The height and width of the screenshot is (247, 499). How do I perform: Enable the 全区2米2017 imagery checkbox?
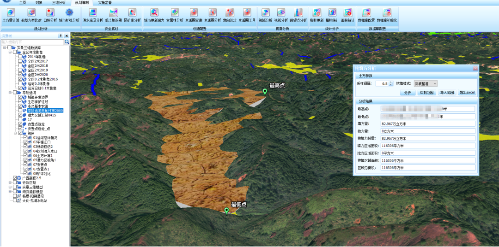click(20, 61)
